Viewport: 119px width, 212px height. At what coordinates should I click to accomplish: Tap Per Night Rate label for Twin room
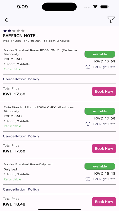tap(104, 124)
